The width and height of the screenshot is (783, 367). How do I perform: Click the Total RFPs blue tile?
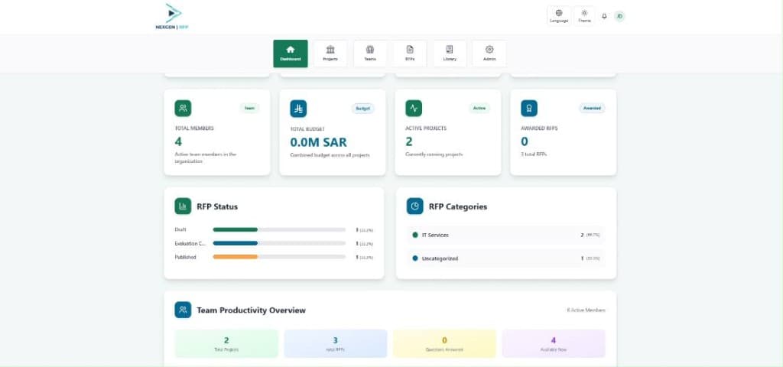(336, 343)
